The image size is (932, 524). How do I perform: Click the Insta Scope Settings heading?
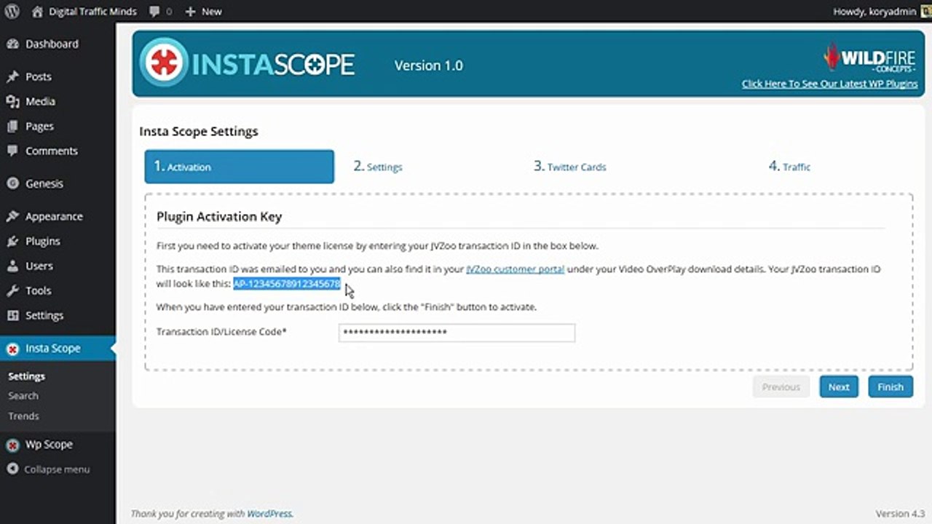[x=199, y=132]
